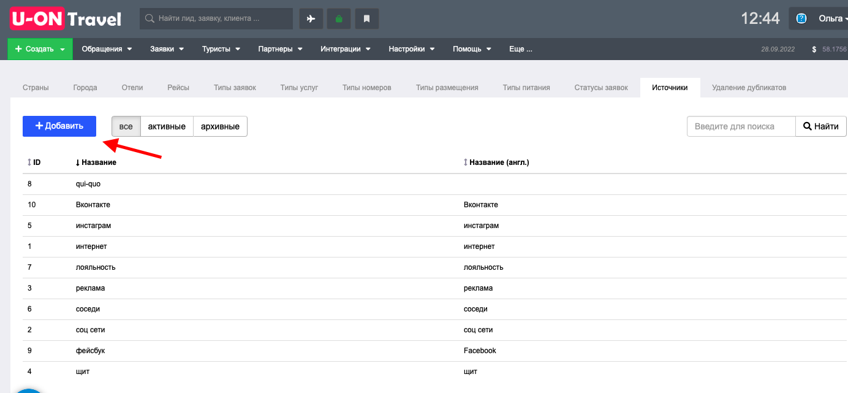Open the Помощь menu
Screen dimensions: 848x393
pos(472,49)
